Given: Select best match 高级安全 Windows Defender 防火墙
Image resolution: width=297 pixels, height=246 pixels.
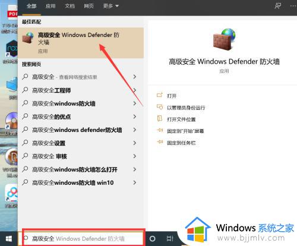Looking at the screenshot, I should point(81,43).
